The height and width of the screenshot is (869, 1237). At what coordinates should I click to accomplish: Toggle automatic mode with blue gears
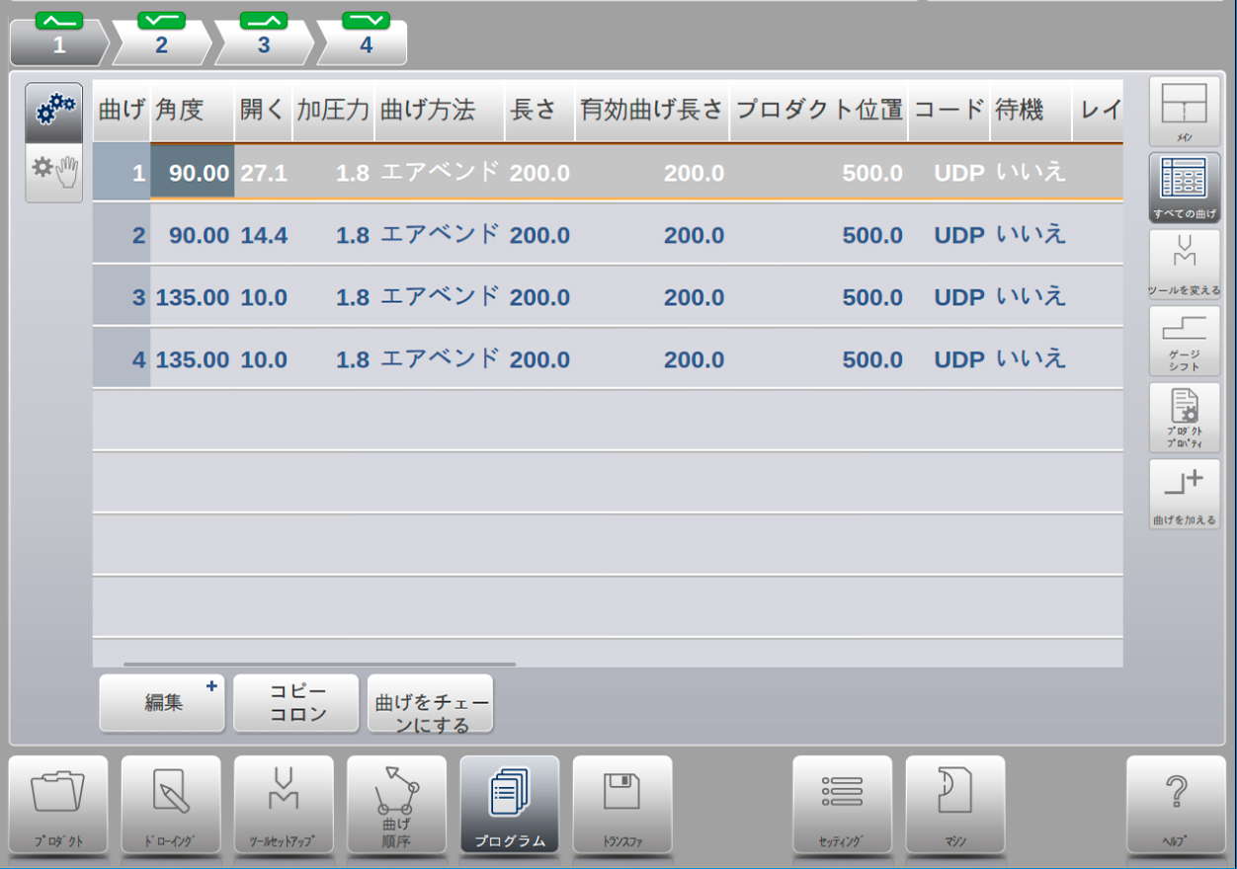click(x=54, y=113)
